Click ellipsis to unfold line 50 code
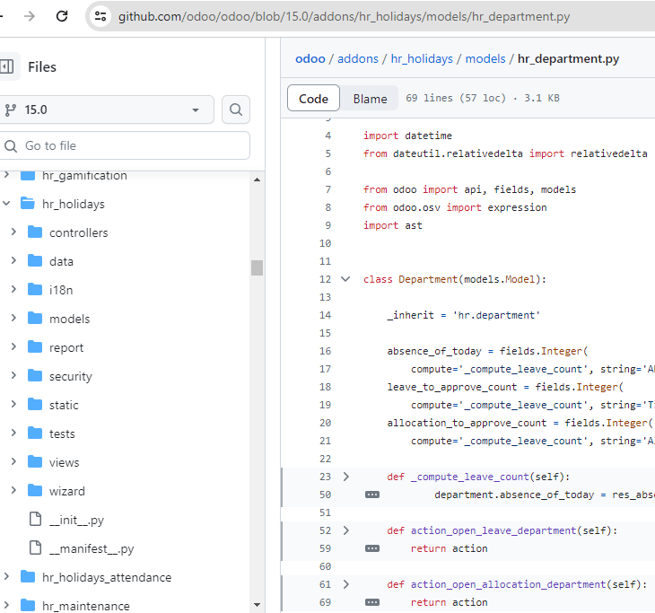 372,495
